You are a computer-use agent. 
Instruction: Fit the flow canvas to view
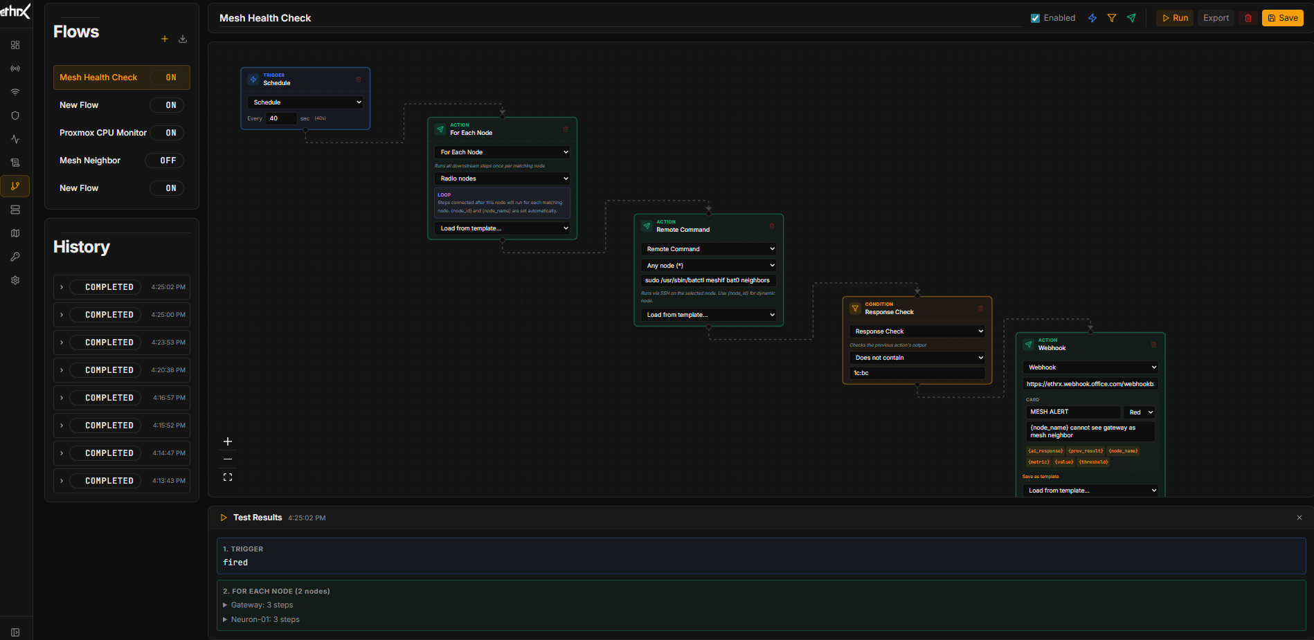(x=228, y=477)
